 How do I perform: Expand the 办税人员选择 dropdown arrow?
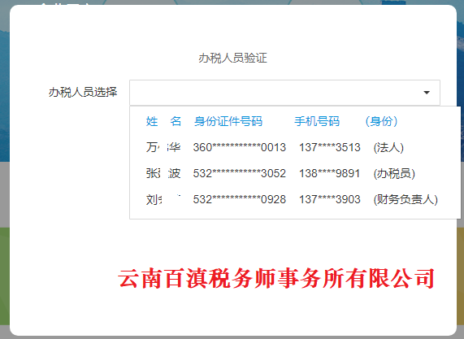[x=427, y=93]
